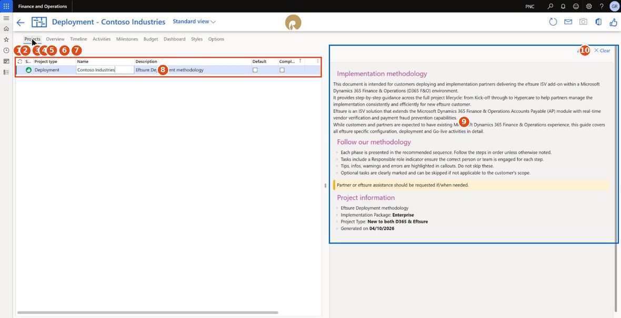Switch to the Projects tab
The height and width of the screenshot is (318, 621).
tap(32, 39)
